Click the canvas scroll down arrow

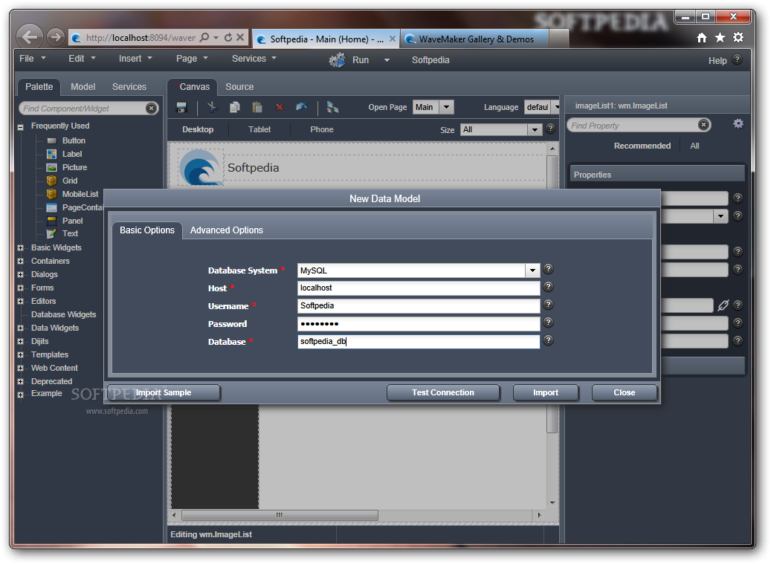[552, 502]
